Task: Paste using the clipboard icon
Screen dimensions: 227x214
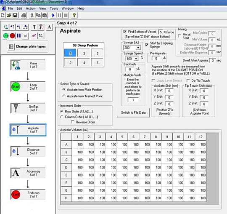Action: [45, 15]
